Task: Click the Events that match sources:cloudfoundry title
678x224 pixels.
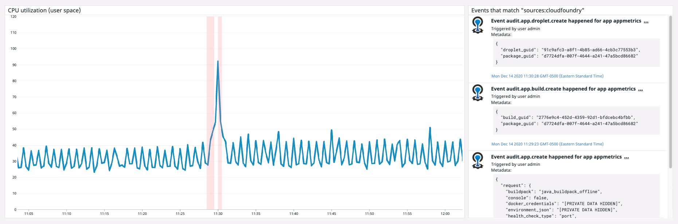Action: [528, 10]
